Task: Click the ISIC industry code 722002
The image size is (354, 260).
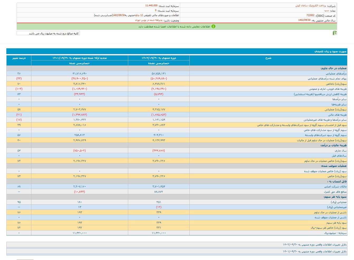Action: tap(310, 16)
